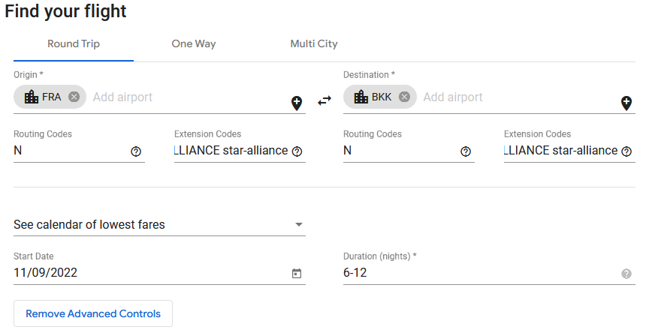
Task: Open help for origin Routing Codes
Action: pyautogui.click(x=136, y=151)
